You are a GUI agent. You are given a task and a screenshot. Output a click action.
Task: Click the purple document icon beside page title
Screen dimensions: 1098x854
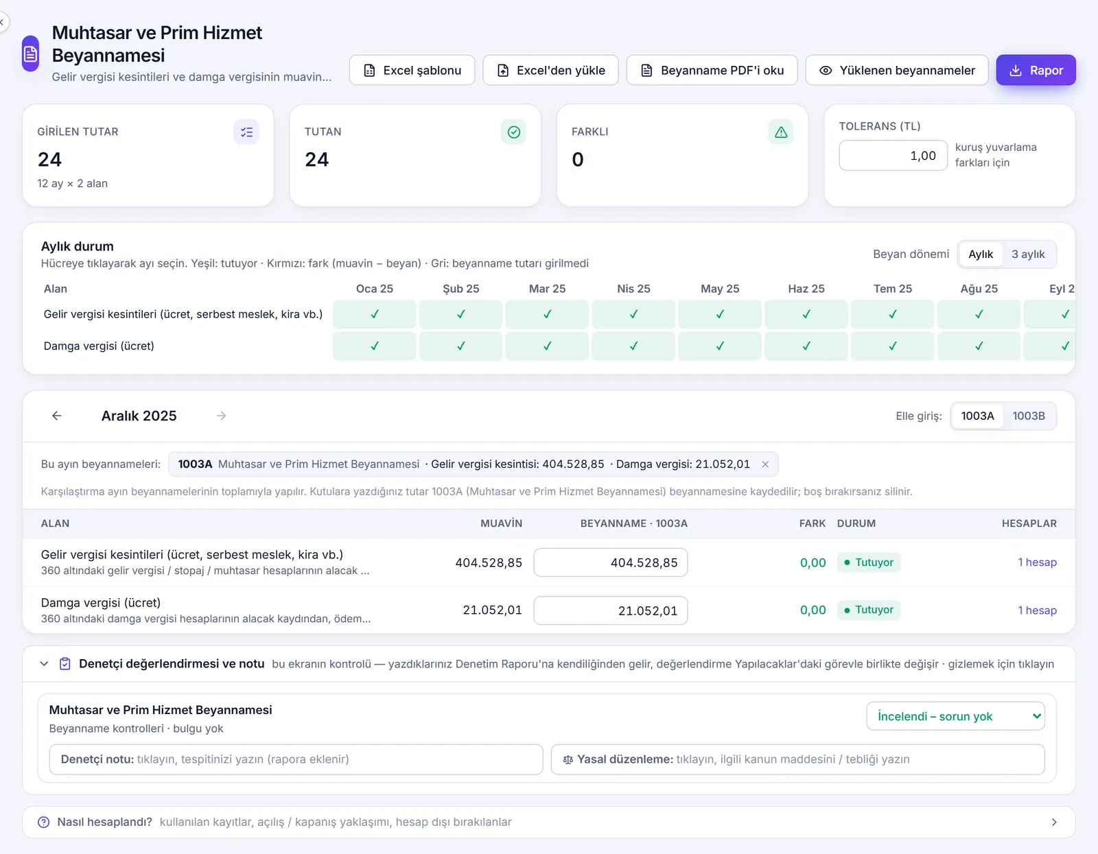(30, 54)
